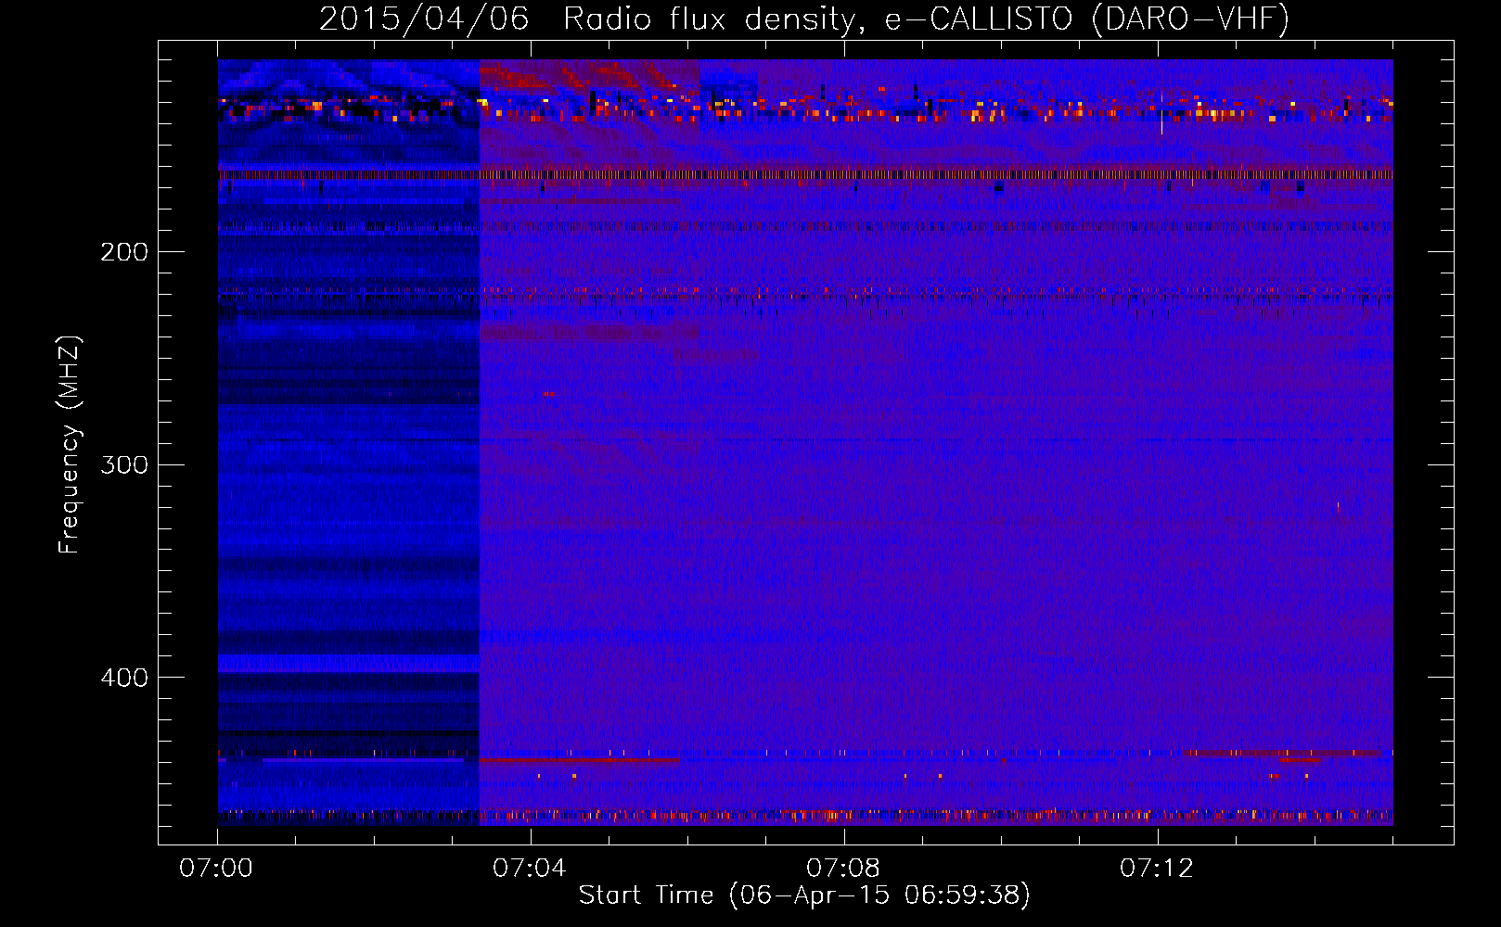Click the '200' frequency tick label
The image size is (1501, 927).
[x=124, y=252]
